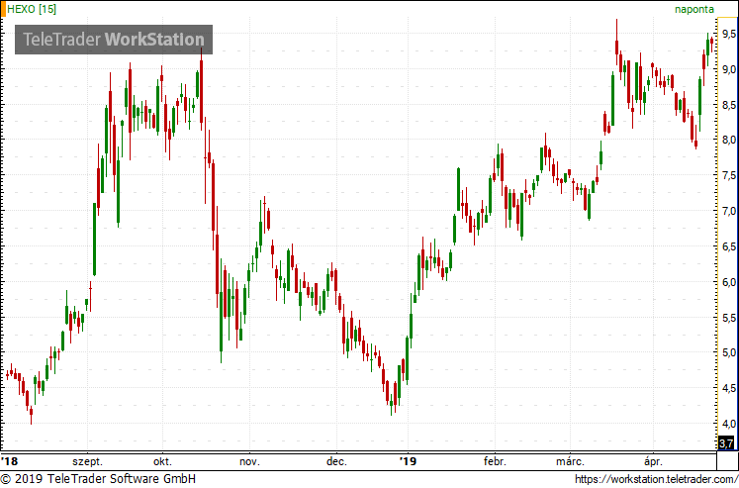Click the 8,0 price axis label
Viewport: 739px width, 488px height.
click(729, 140)
